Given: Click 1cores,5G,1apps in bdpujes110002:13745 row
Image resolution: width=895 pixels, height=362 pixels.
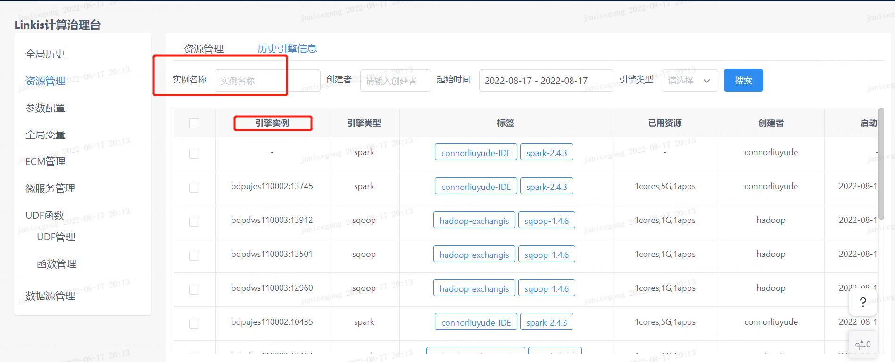Looking at the screenshot, I should (665, 186).
